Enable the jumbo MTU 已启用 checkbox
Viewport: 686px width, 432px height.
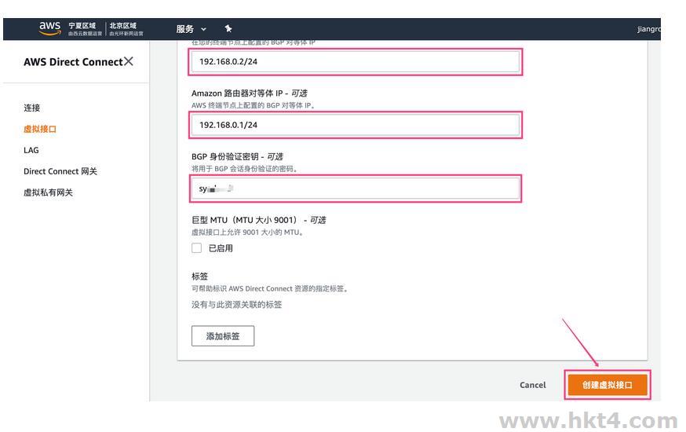(x=196, y=248)
